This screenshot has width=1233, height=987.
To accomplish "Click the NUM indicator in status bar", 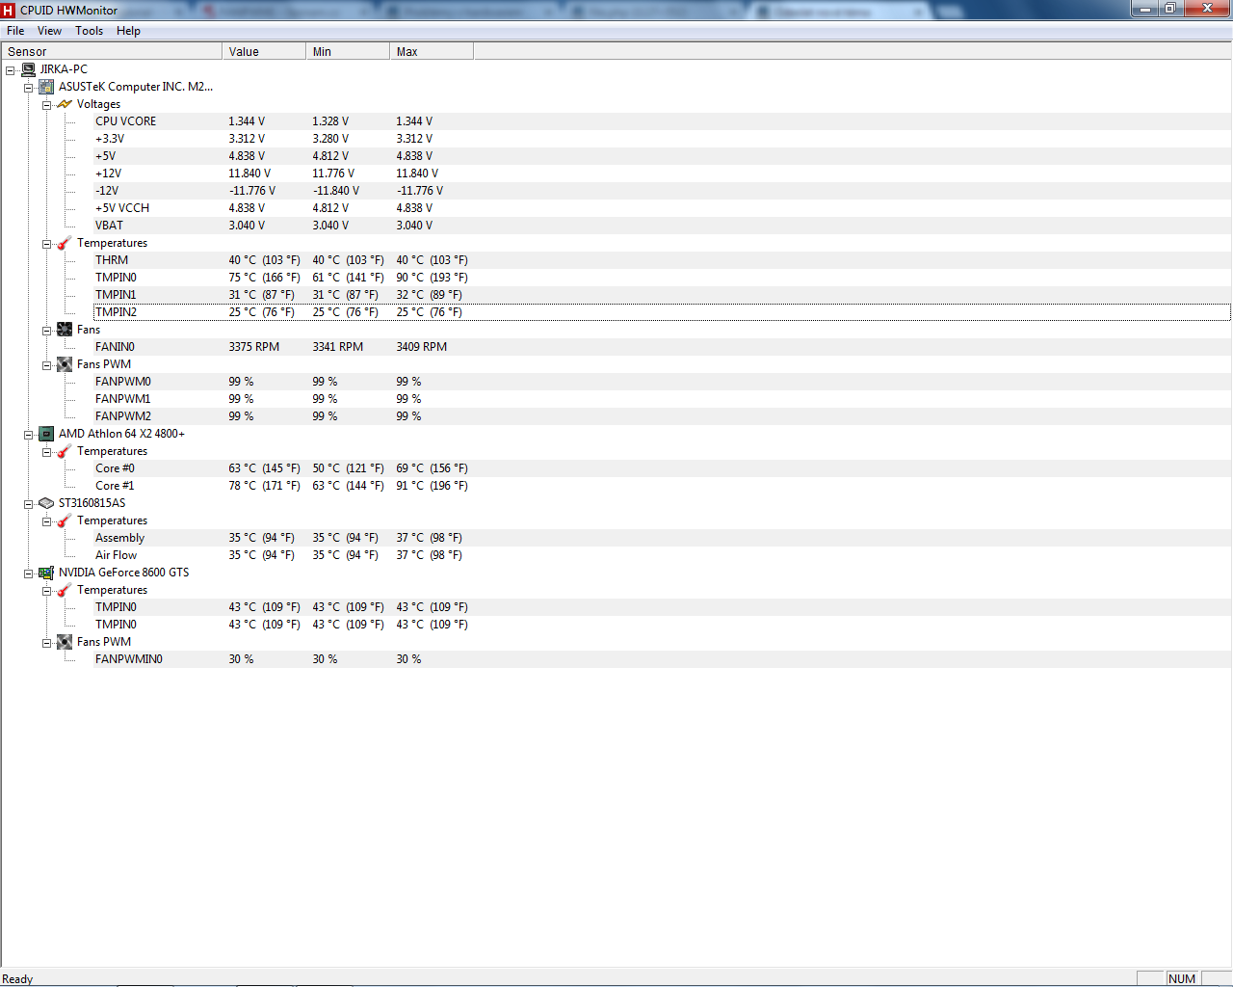I will [1182, 979].
